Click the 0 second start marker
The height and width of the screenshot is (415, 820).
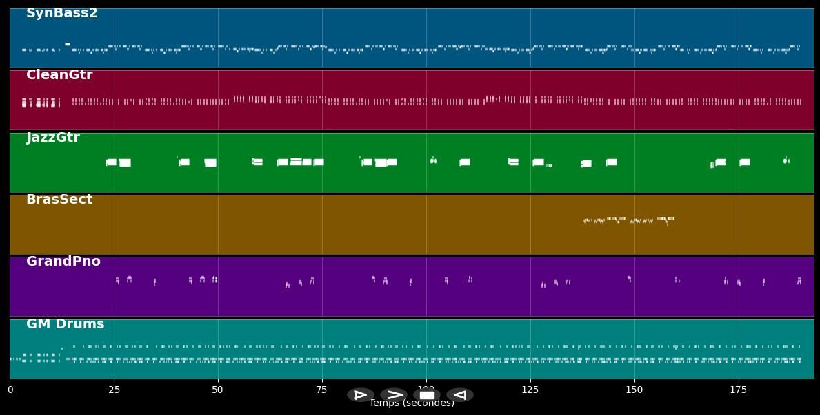10,390
